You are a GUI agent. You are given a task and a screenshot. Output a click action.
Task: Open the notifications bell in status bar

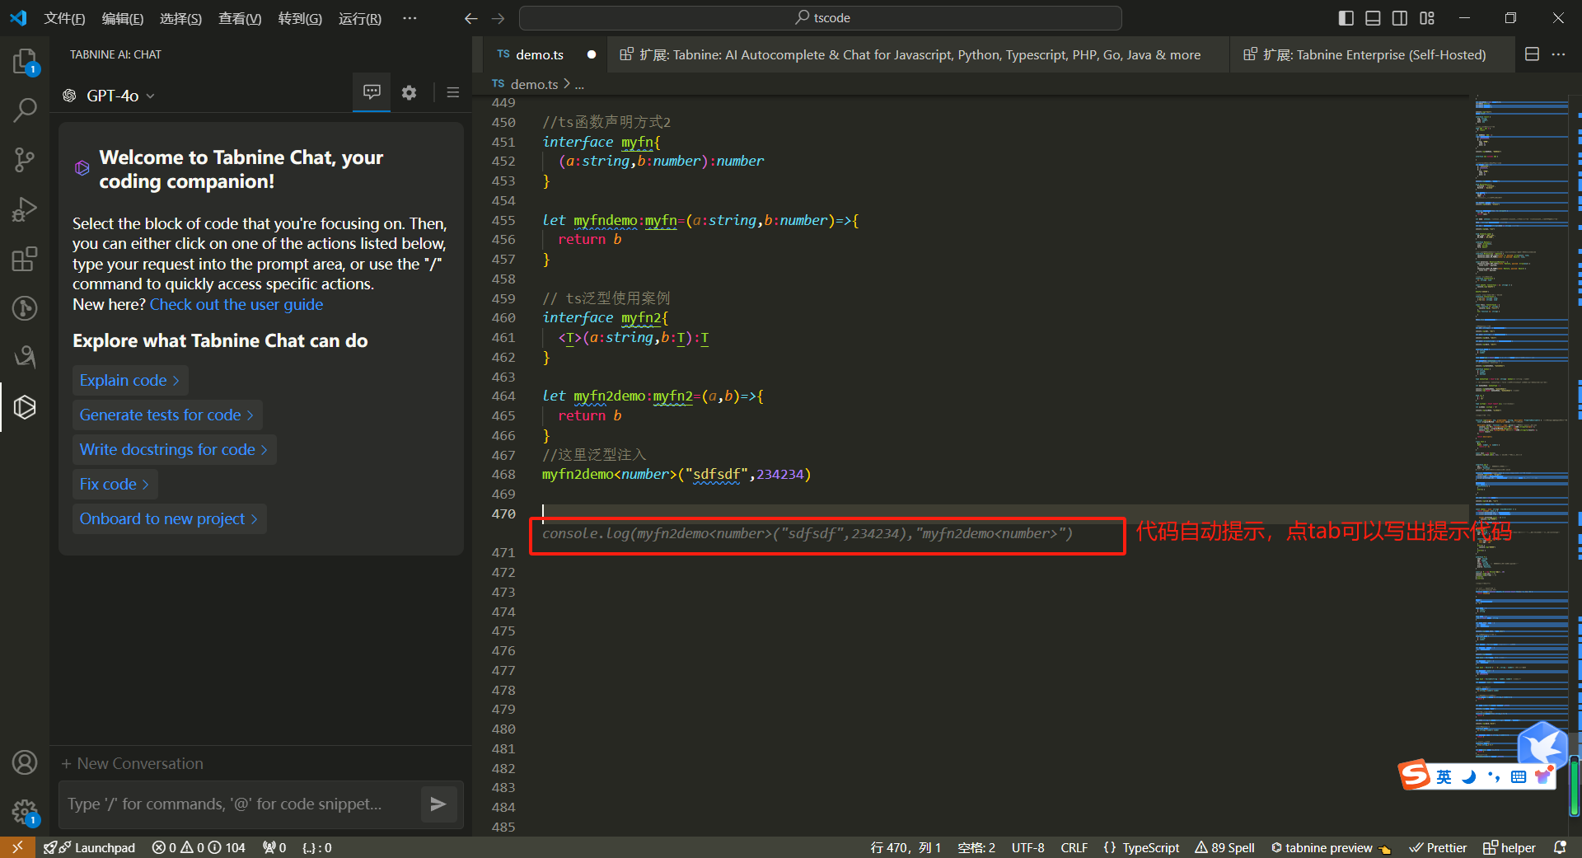(x=1560, y=847)
